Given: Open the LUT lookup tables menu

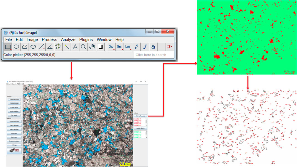Looking at the screenshot, I should click(128, 47).
